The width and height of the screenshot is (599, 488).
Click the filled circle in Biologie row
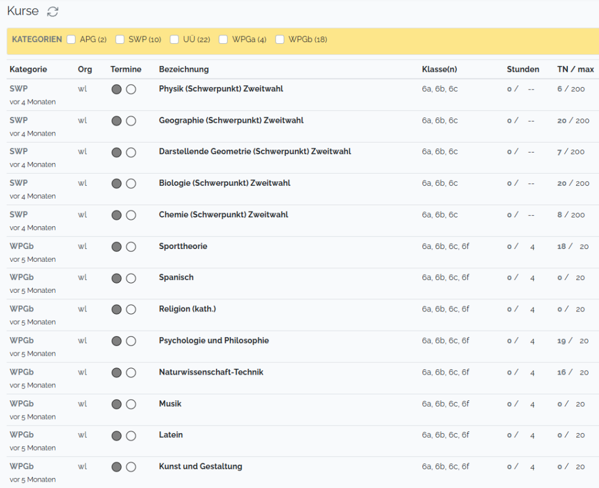click(116, 184)
